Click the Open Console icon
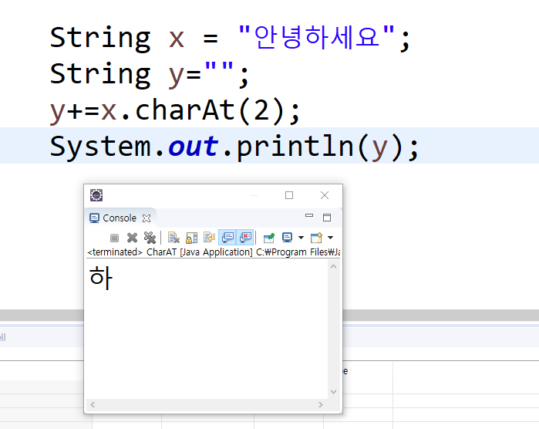This screenshot has height=429, width=539. coord(316,238)
